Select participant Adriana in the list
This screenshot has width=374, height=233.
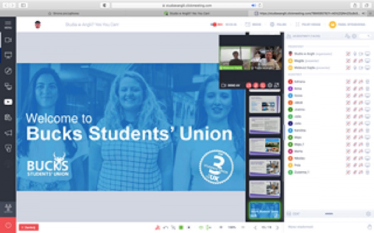pyautogui.click(x=300, y=82)
